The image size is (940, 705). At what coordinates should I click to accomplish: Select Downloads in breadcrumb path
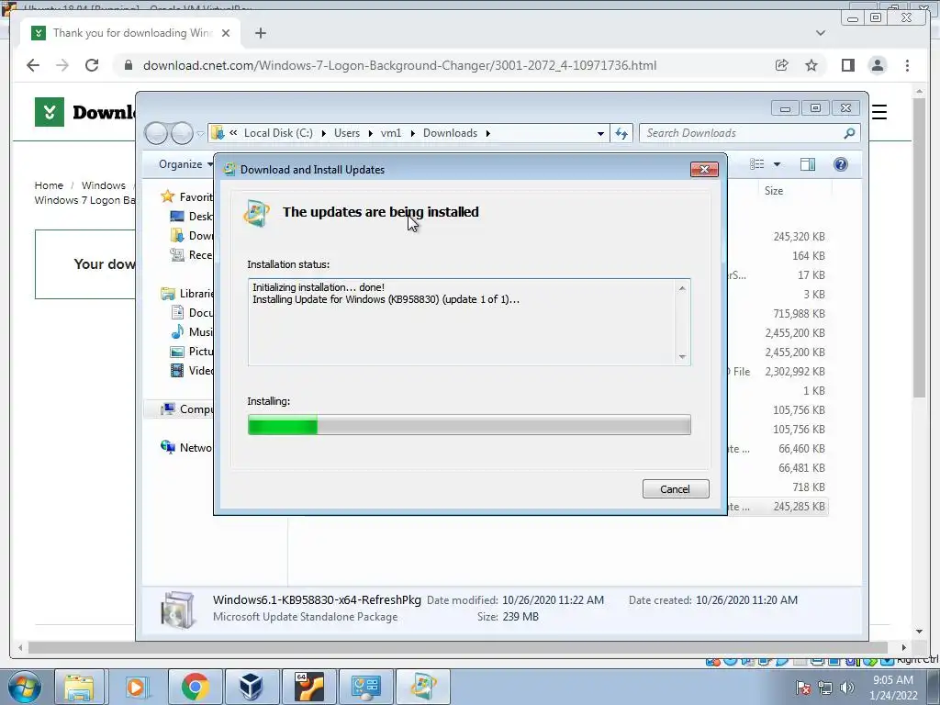point(450,133)
